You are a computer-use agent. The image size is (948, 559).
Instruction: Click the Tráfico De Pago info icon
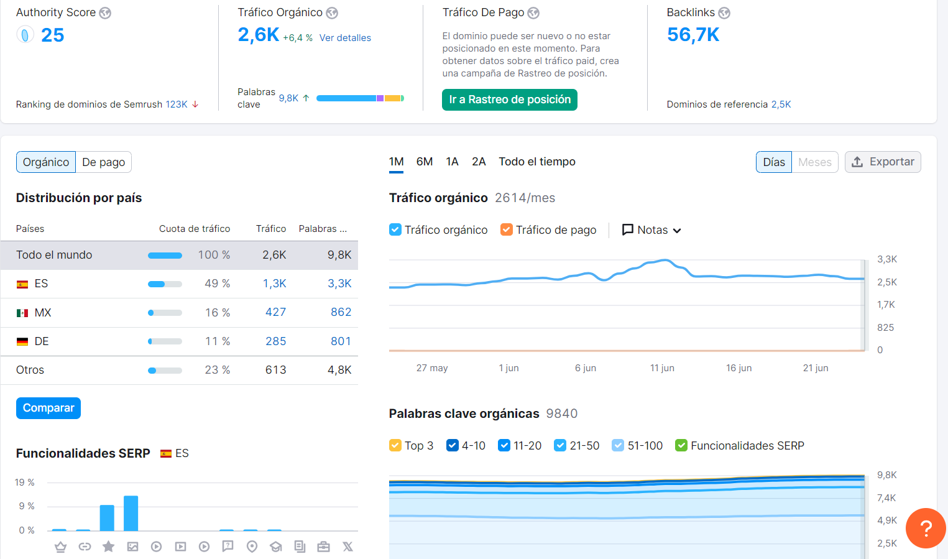coord(533,13)
